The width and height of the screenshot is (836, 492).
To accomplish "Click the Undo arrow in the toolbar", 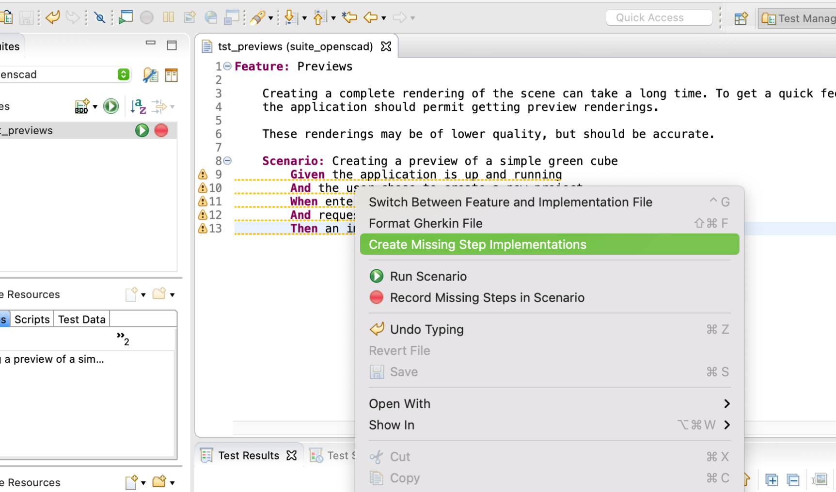I will (x=52, y=18).
